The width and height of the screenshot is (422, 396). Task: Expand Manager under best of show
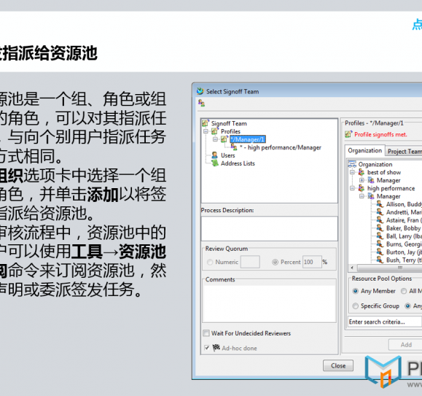(x=362, y=180)
